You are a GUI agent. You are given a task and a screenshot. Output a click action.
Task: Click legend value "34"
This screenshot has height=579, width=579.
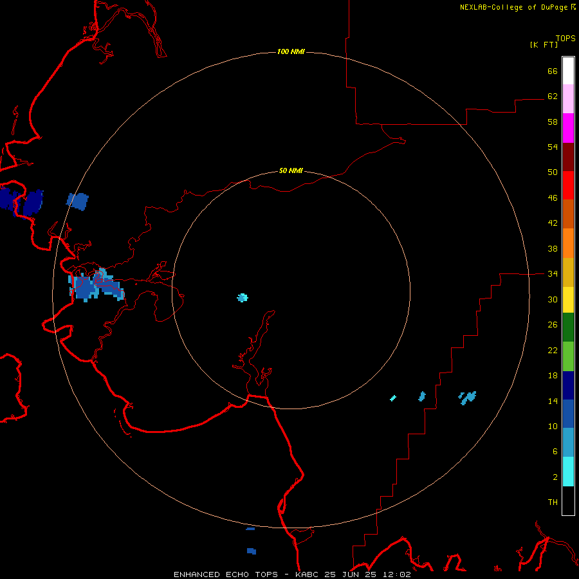pos(553,274)
